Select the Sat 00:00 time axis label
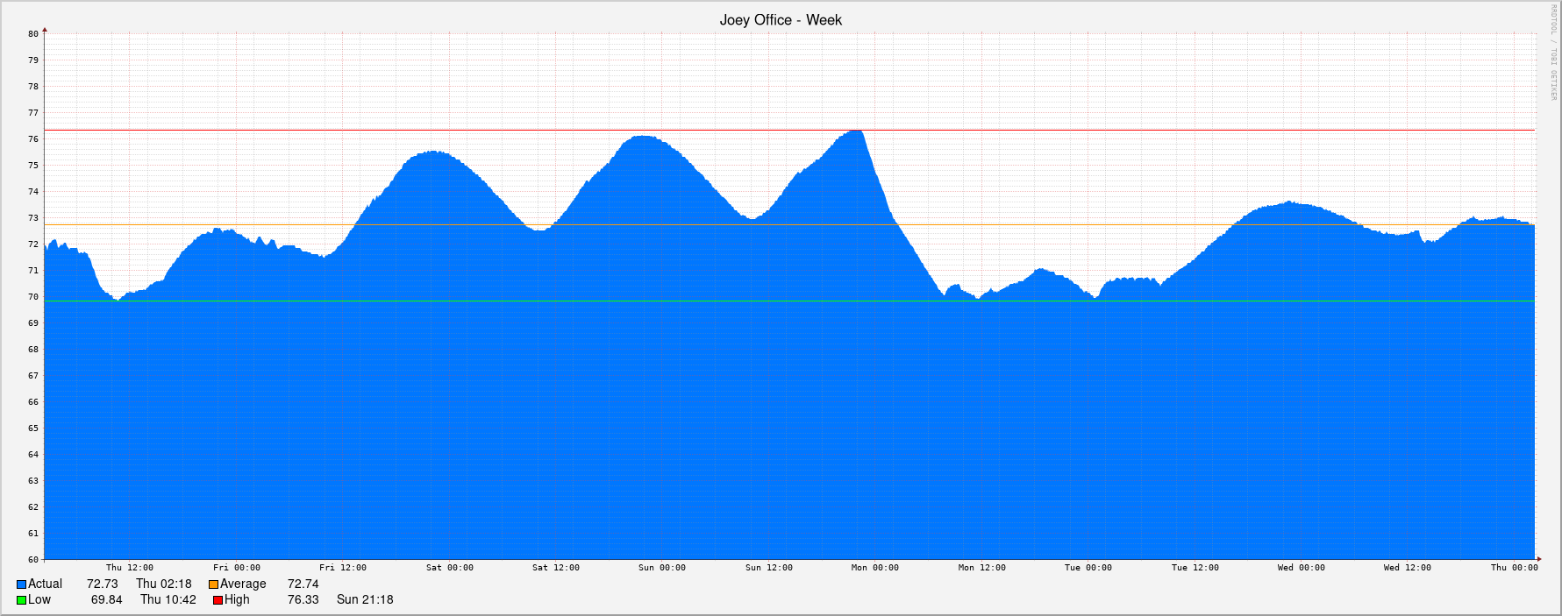1562x616 pixels. point(449,568)
